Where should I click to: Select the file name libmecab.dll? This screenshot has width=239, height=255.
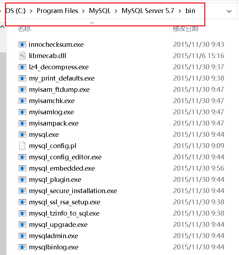47,56
